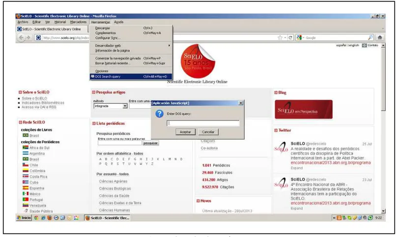Click the Firefox forward arrow button
The image size is (396, 237).
(28, 38)
